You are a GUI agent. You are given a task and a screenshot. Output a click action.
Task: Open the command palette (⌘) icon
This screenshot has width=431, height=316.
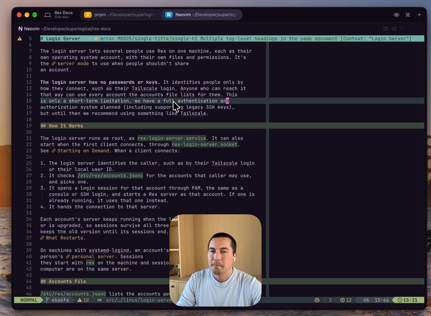pyautogui.click(x=408, y=15)
